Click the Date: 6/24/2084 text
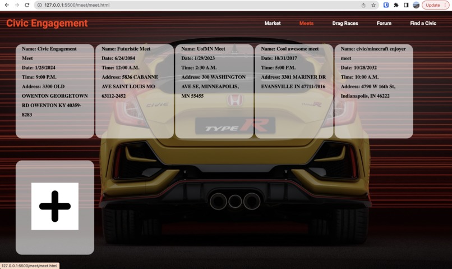 118,58
